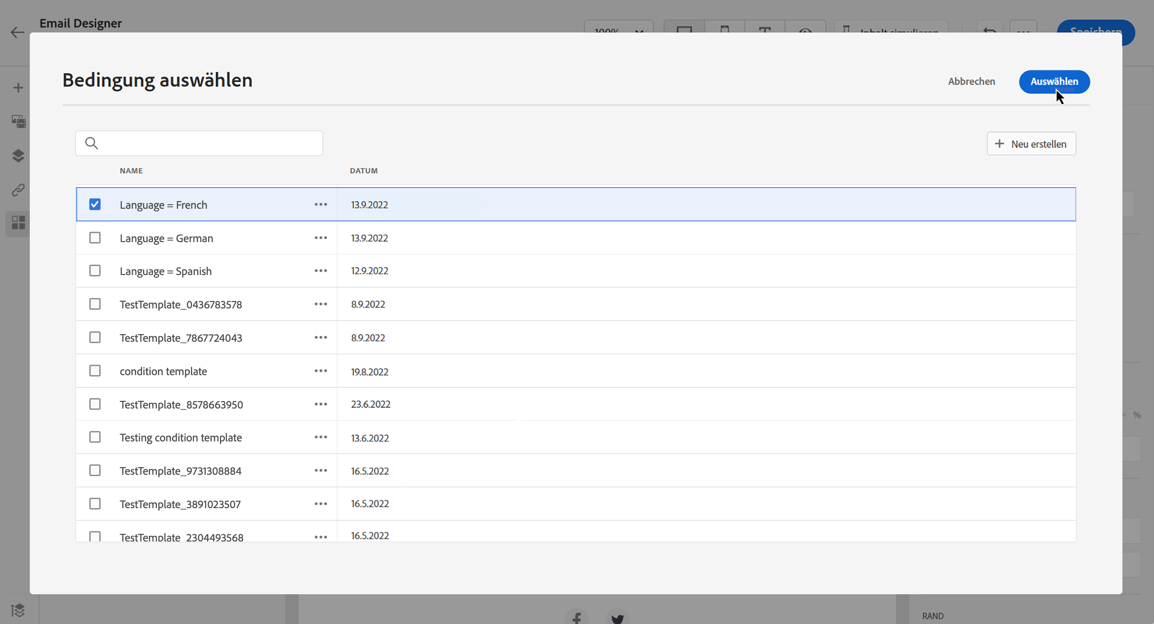Open the bottom-left layers tree icon
The height and width of the screenshot is (624, 1154).
(x=18, y=610)
